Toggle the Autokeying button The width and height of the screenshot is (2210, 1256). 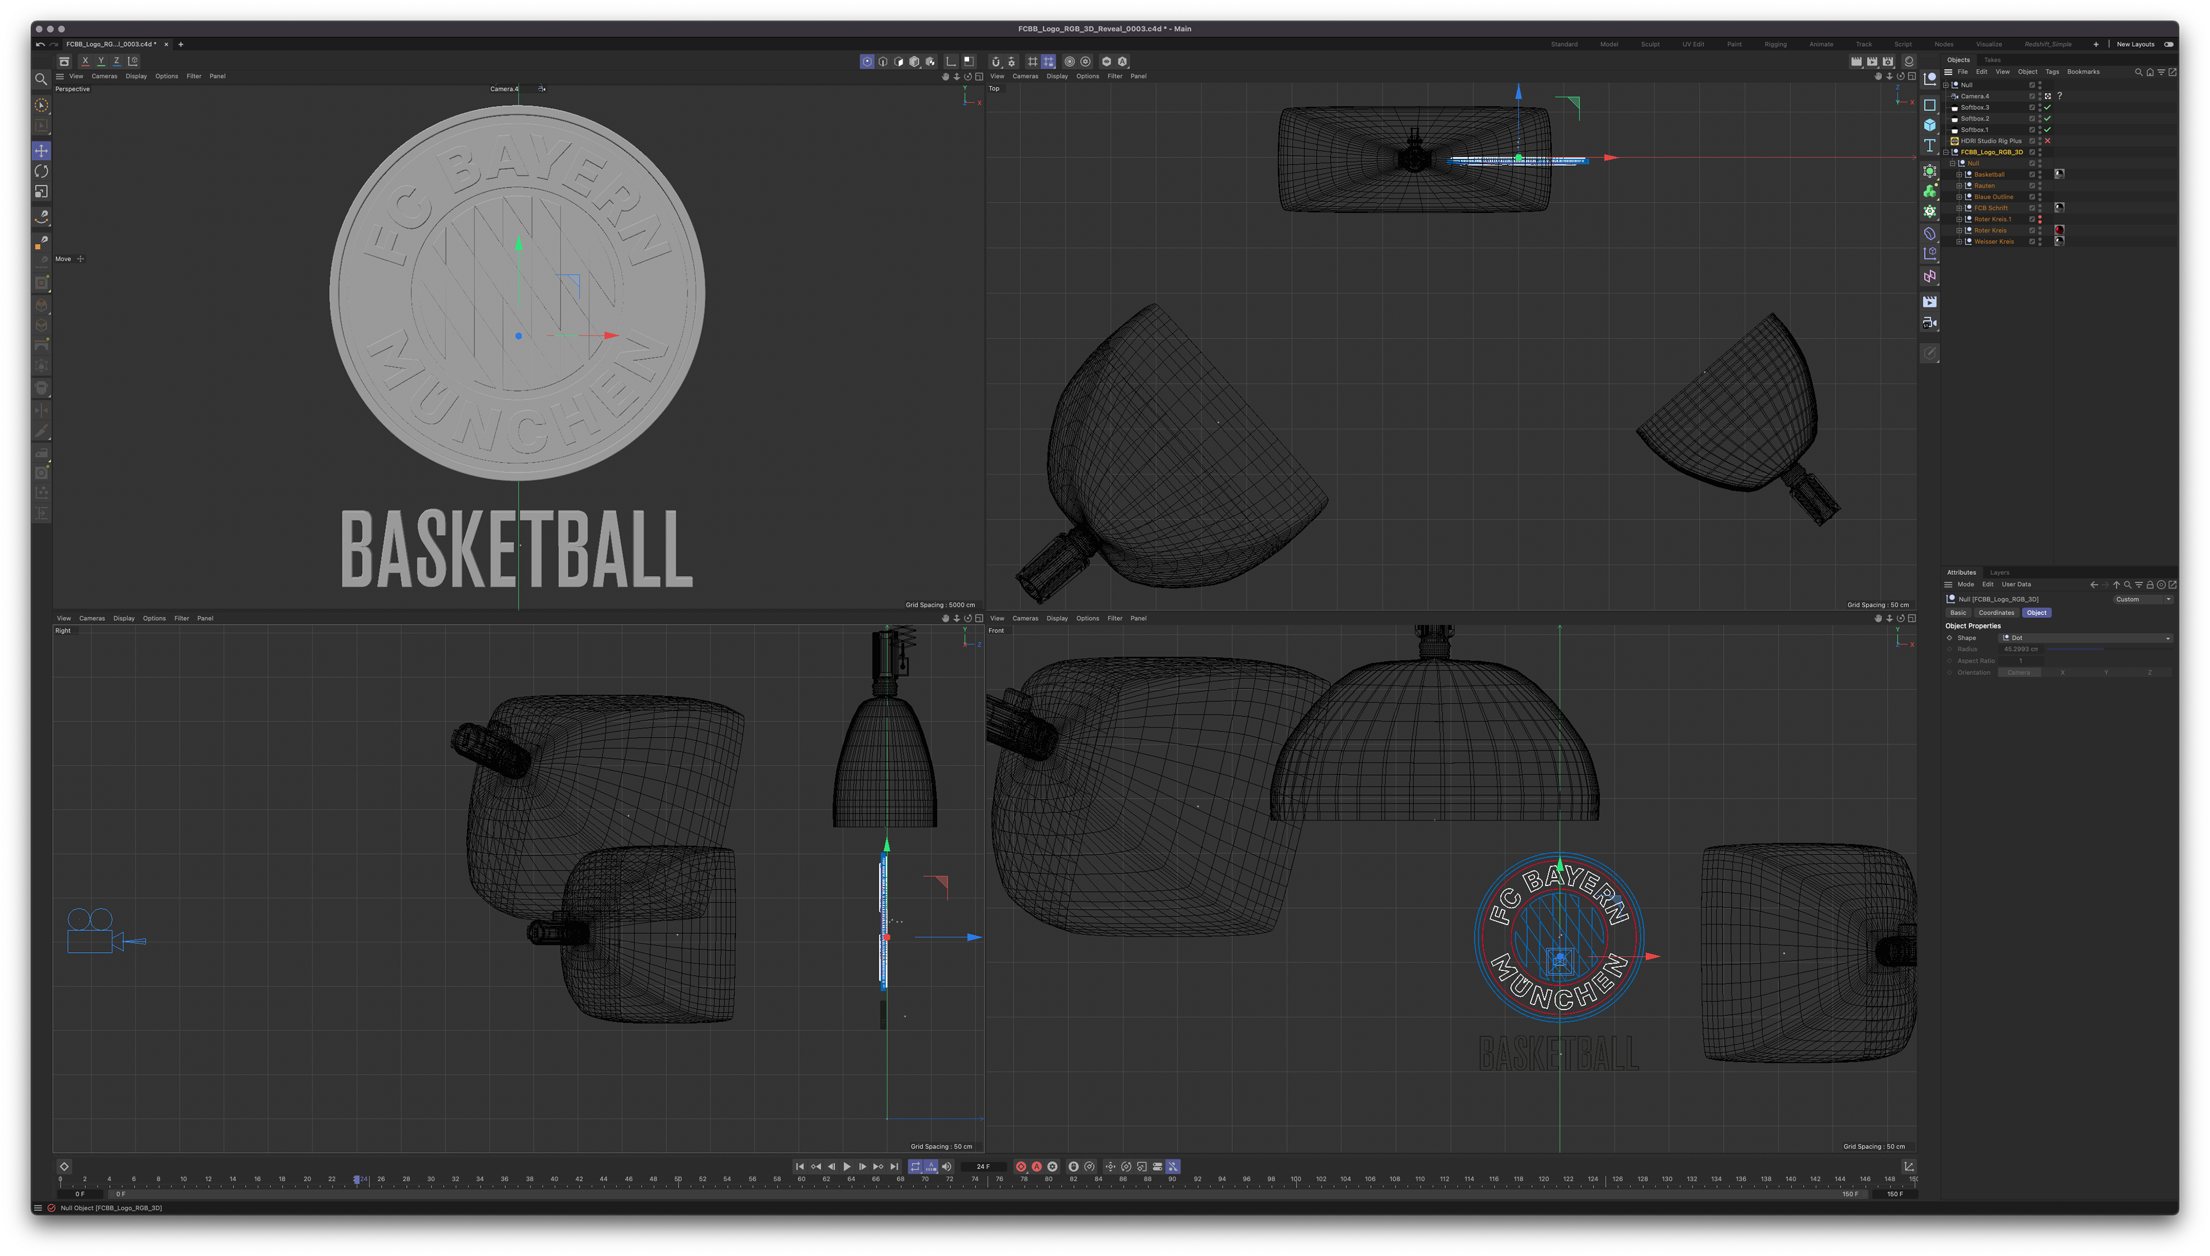[1037, 1166]
